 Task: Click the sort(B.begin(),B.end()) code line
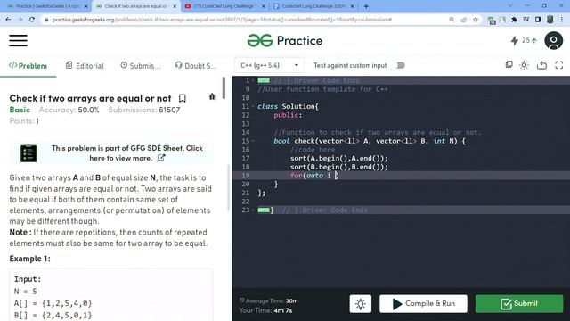pos(338,167)
